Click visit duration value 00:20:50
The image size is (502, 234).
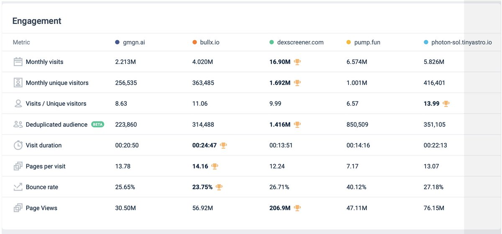[127, 145]
